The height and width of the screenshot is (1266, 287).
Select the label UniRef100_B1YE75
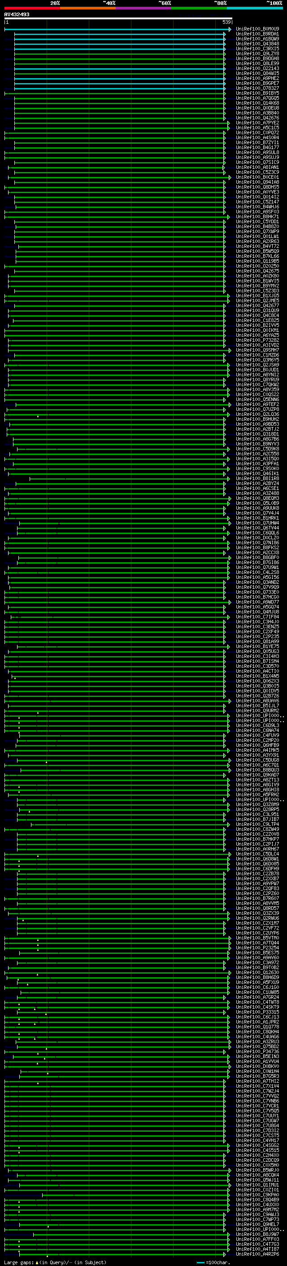(x=257, y=647)
